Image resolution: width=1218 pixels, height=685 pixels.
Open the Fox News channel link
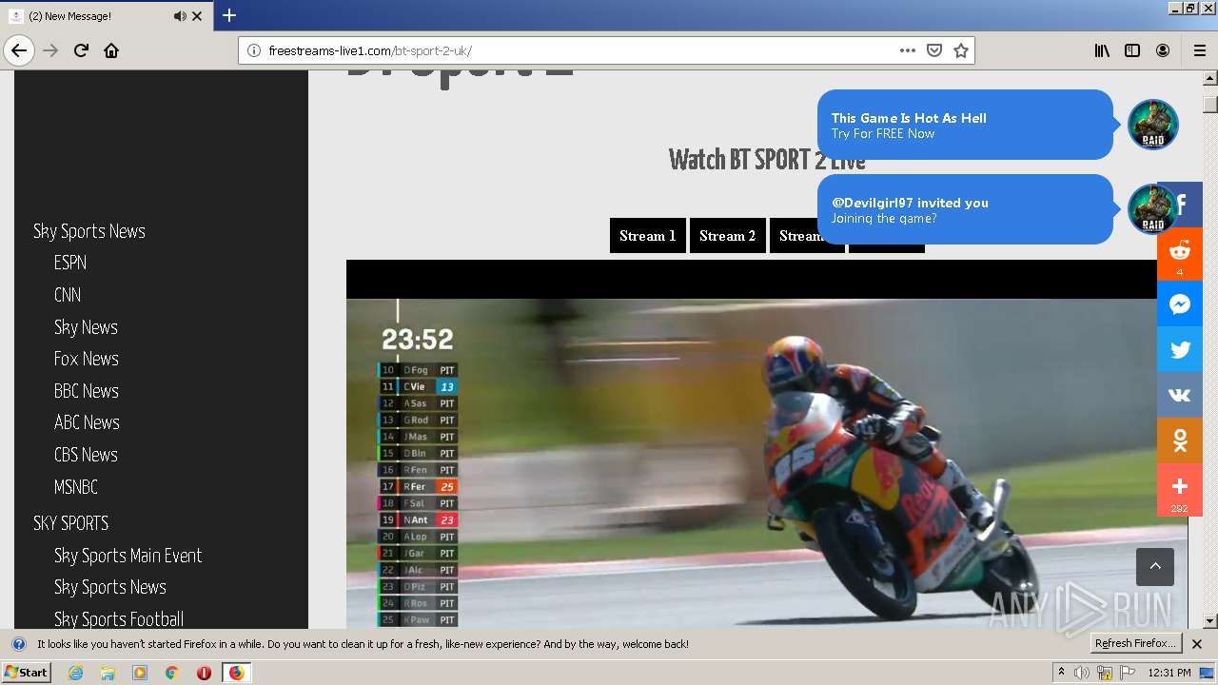point(87,359)
